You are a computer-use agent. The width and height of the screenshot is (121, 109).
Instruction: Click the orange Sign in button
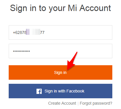click(60, 72)
